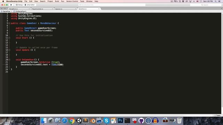Open the Run menu

click(63, 1)
